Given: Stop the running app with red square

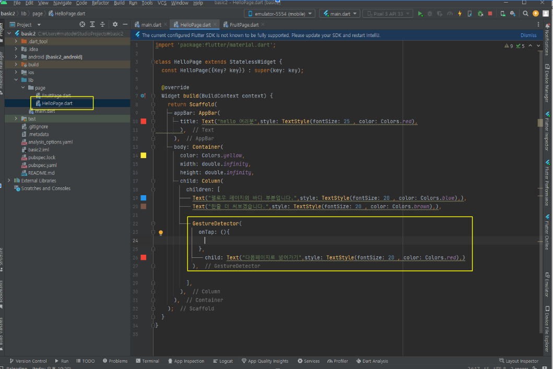Looking at the screenshot, I should point(490,14).
